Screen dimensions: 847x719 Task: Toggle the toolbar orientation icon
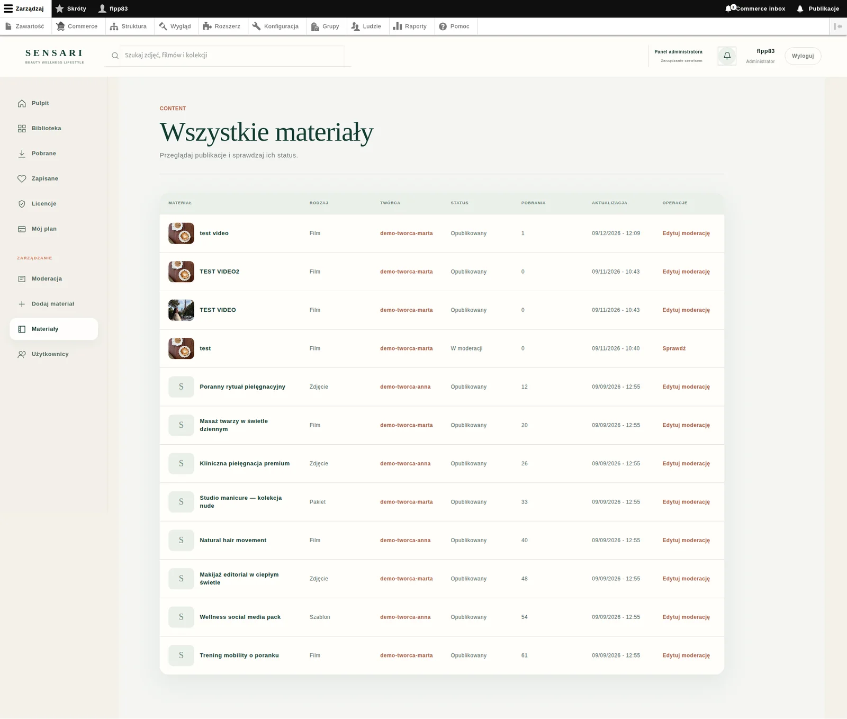(x=838, y=26)
